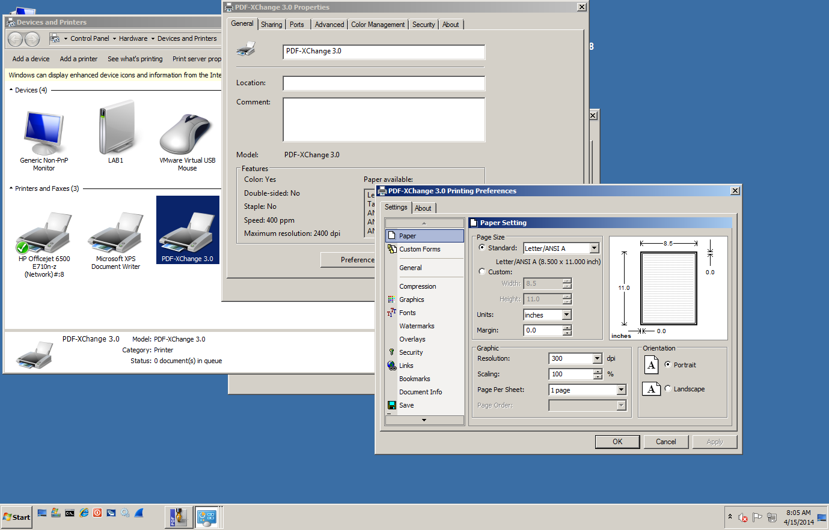Decrease the Scaling spinner value
829x530 pixels.
point(598,377)
